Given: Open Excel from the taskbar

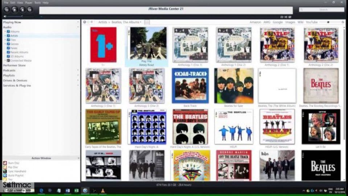Looking at the screenshot, I should coord(76,191).
